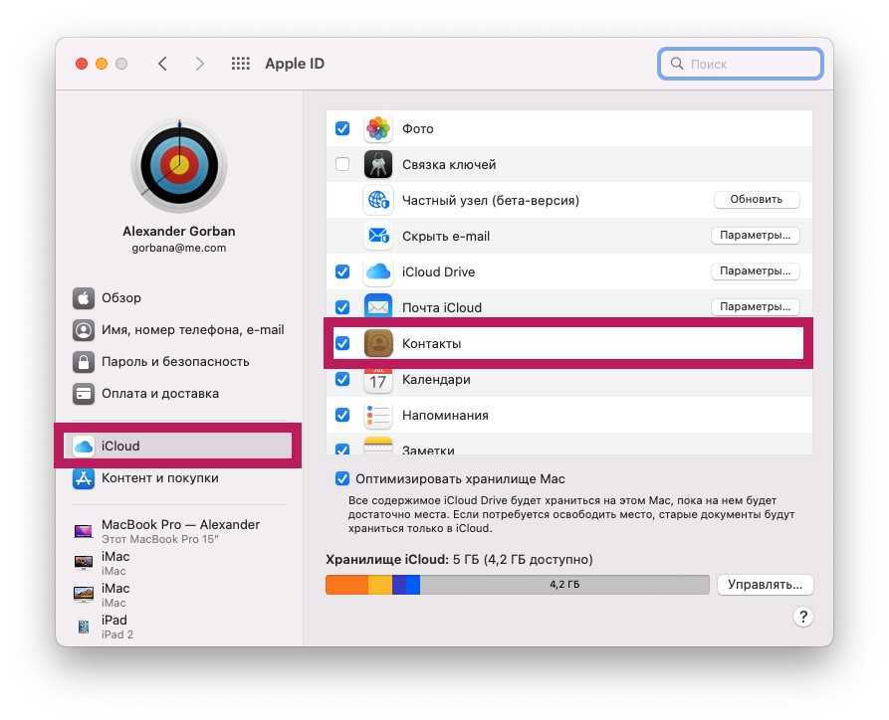The image size is (889, 720).
Task: Open Параметры for Почта iCloud
Action: tap(756, 307)
